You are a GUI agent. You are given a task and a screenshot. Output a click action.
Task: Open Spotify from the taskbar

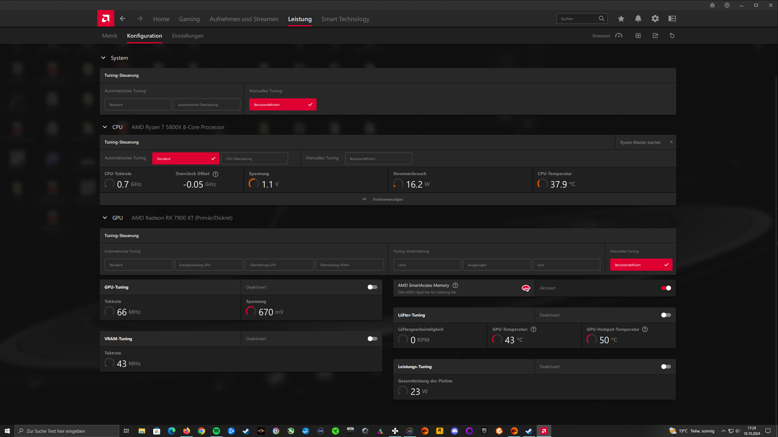tap(216, 431)
